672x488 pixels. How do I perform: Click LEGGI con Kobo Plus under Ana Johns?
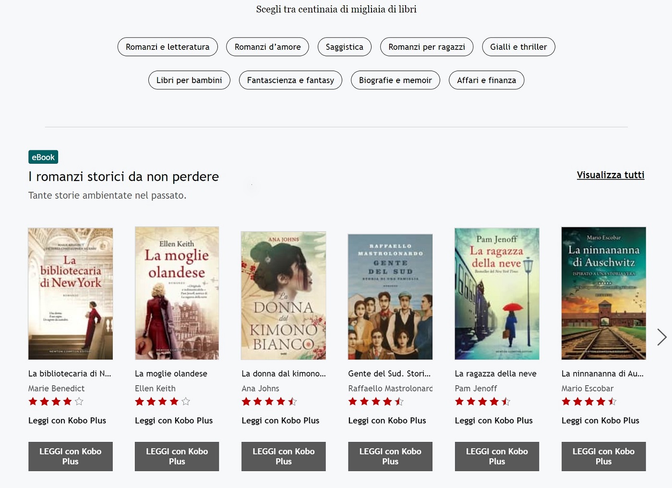tap(284, 456)
